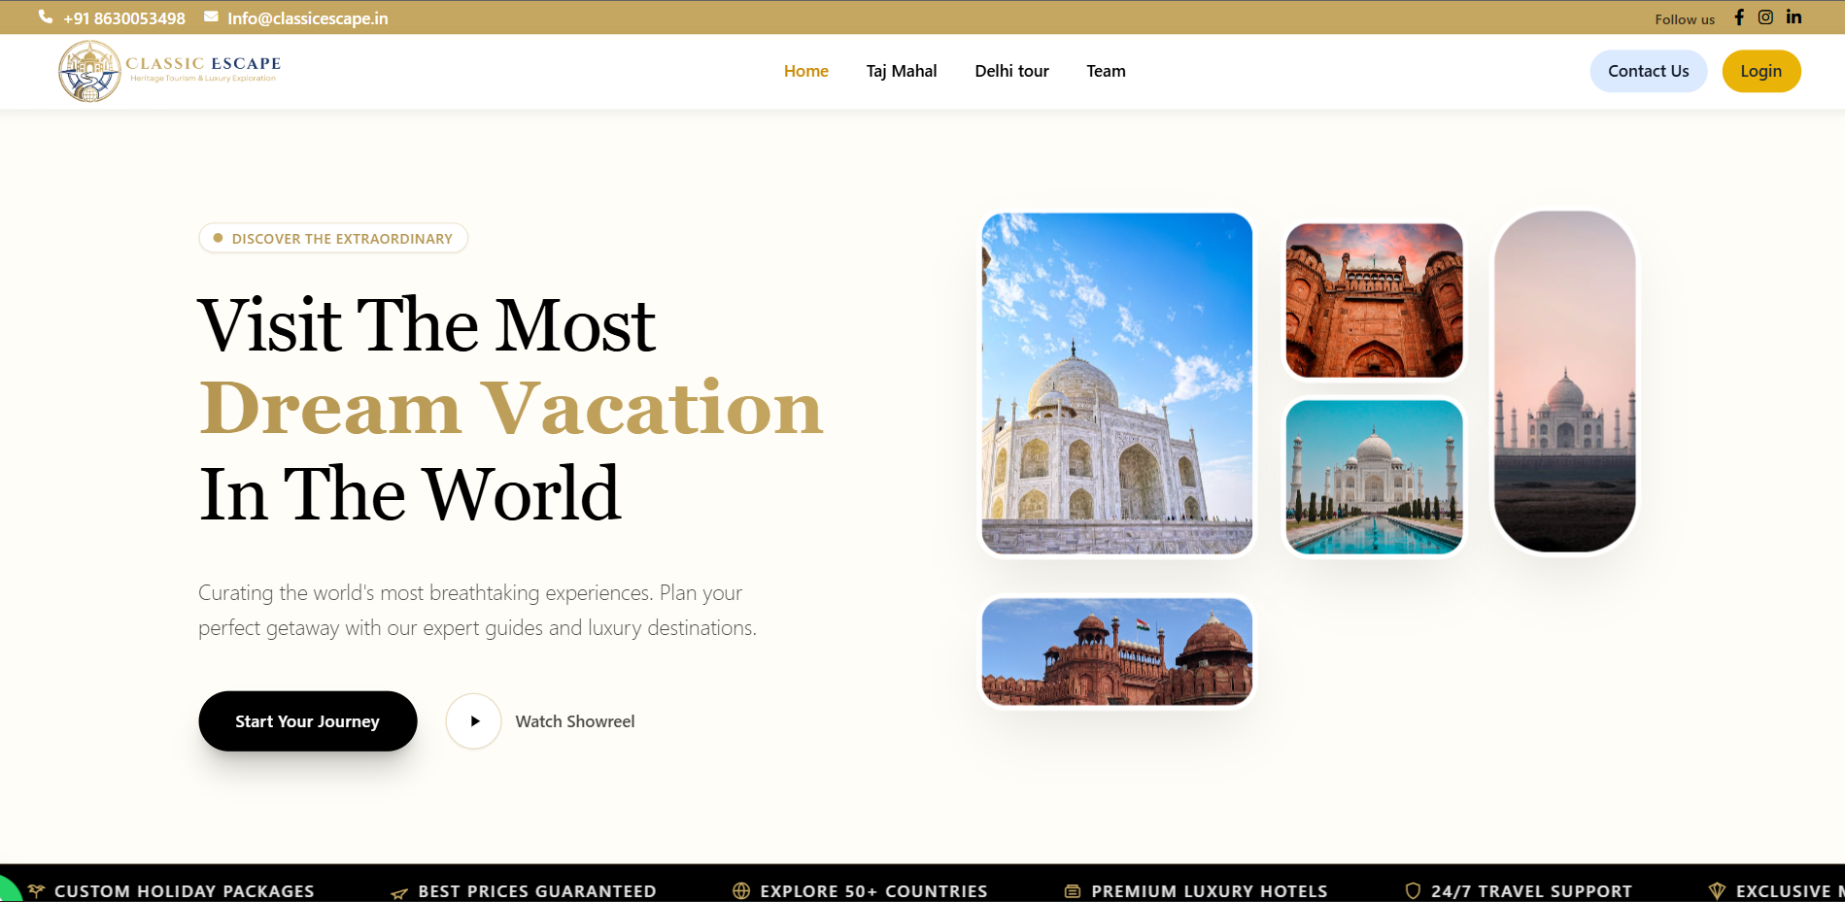Open the Delhi tour navigation item
This screenshot has width=1845, height=902.
pos(1011,71)
